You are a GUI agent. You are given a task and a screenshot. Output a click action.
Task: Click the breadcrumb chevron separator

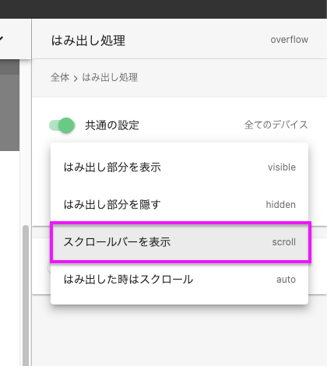(76, 78)
